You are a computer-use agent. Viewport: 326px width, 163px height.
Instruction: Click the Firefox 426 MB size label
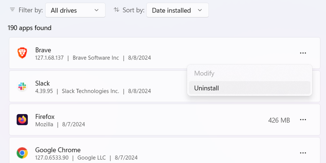point(279,120)
